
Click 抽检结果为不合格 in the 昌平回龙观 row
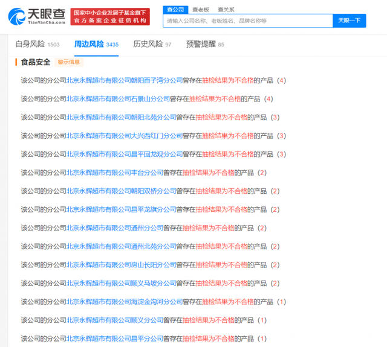(x=228, y=154)
